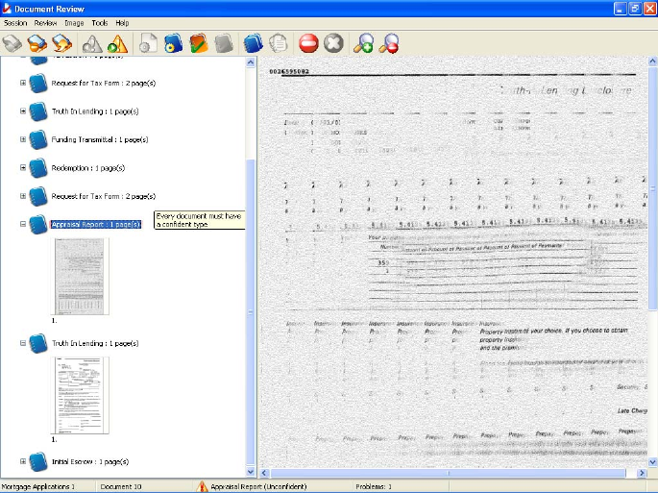Click the gray circular X toolbar icon

[333, 42]
